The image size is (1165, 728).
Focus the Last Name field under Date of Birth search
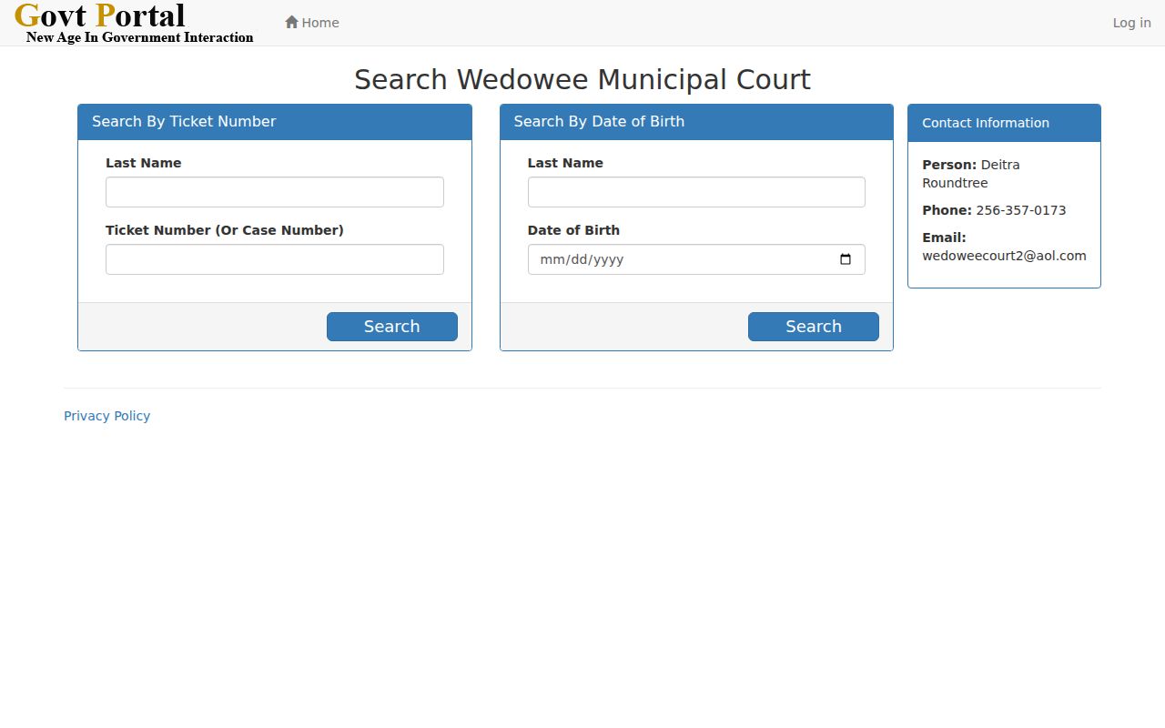point(696,192)
